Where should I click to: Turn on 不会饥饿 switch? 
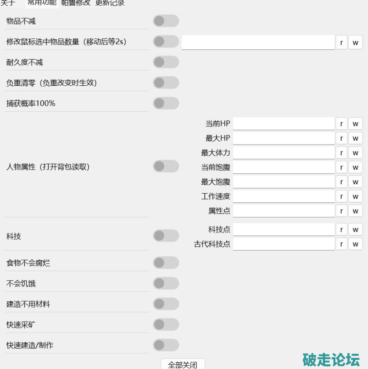[x=166, y=283]
